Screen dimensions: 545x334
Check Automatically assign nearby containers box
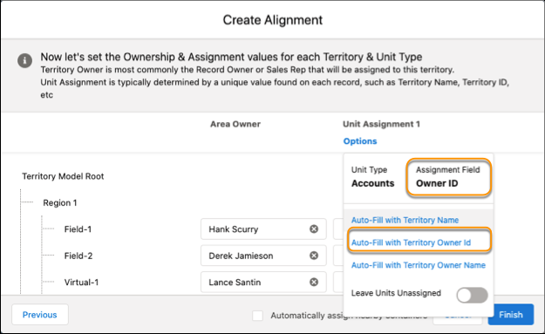click(257, 316)
